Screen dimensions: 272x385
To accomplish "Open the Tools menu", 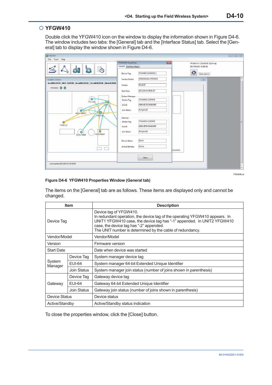I will tap(56, 60).
